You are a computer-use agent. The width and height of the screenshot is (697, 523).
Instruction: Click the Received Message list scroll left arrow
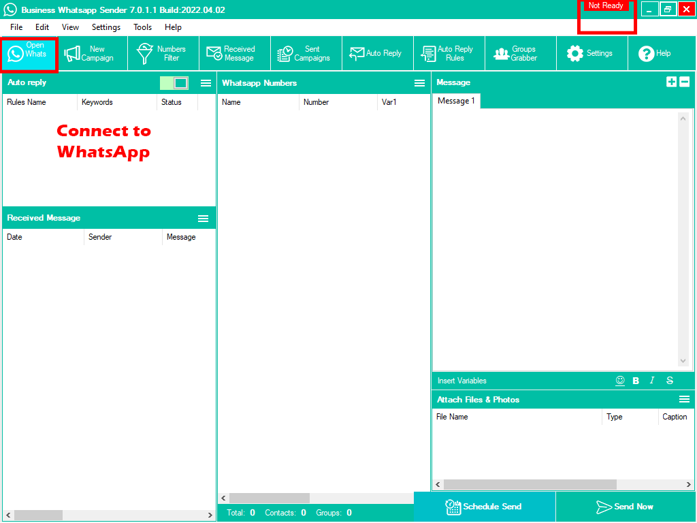pos(8,515)
